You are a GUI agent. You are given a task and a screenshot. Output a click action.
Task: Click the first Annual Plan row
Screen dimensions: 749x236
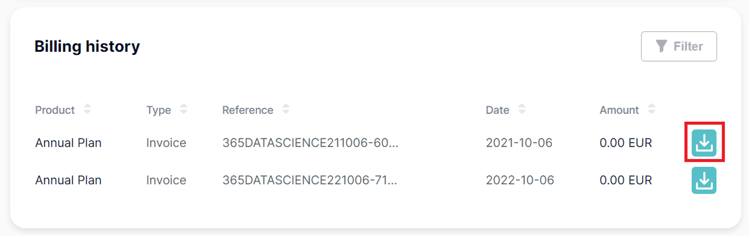68,143
